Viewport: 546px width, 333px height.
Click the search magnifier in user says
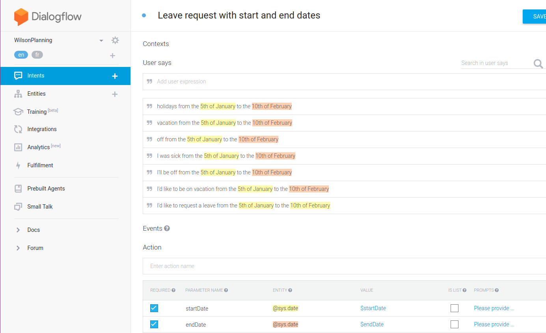tap(538, 64)
